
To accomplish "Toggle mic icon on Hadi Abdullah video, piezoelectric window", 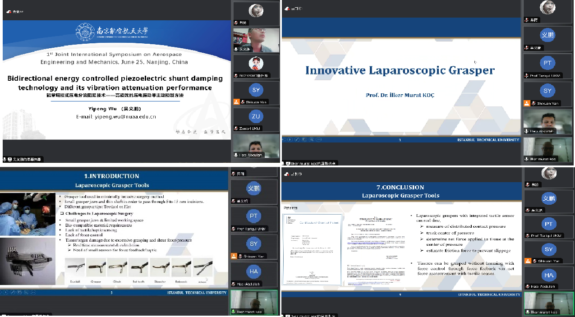I will tap(236, 155).
